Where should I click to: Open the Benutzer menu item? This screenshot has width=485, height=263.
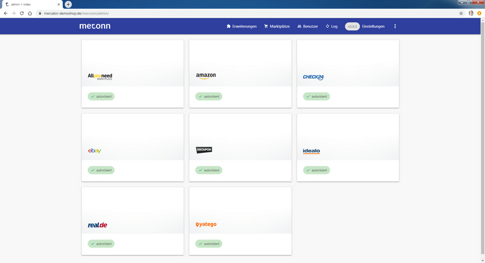tap(308, 26)
